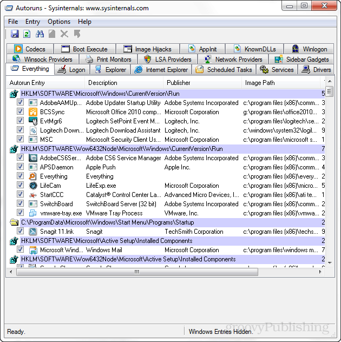Disable the LifeCam autorun checkbox
341x342 pixels.
20,185
